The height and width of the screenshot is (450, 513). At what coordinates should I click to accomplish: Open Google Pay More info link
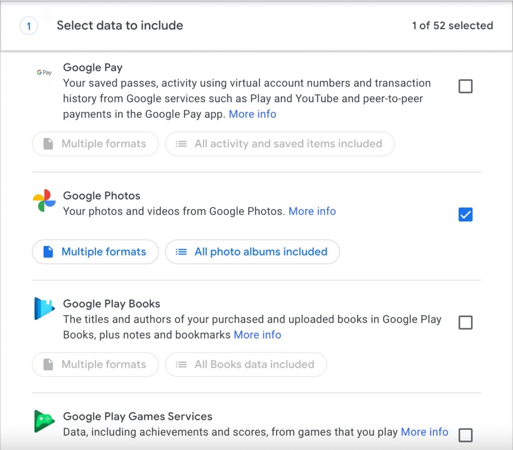coord(252,114)
